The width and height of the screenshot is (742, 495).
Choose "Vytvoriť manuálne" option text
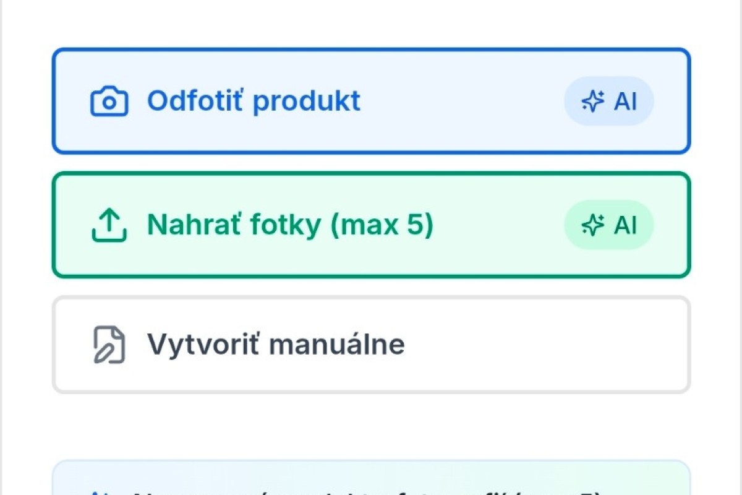276,344
